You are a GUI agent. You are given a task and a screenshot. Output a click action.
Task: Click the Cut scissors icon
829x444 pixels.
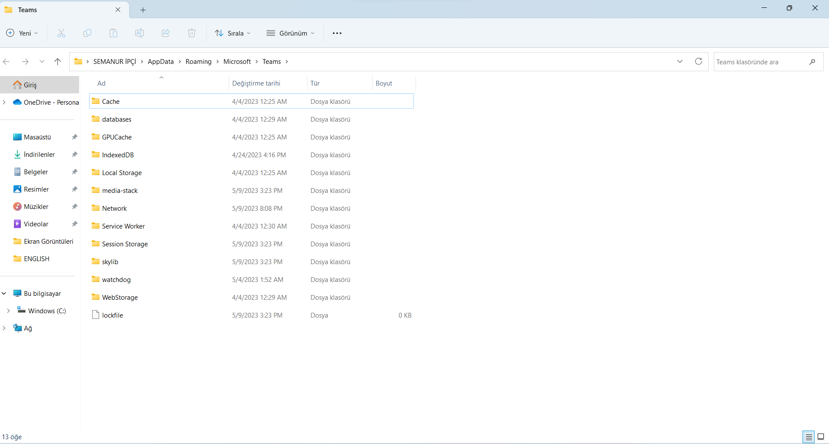tap(61, 33)
